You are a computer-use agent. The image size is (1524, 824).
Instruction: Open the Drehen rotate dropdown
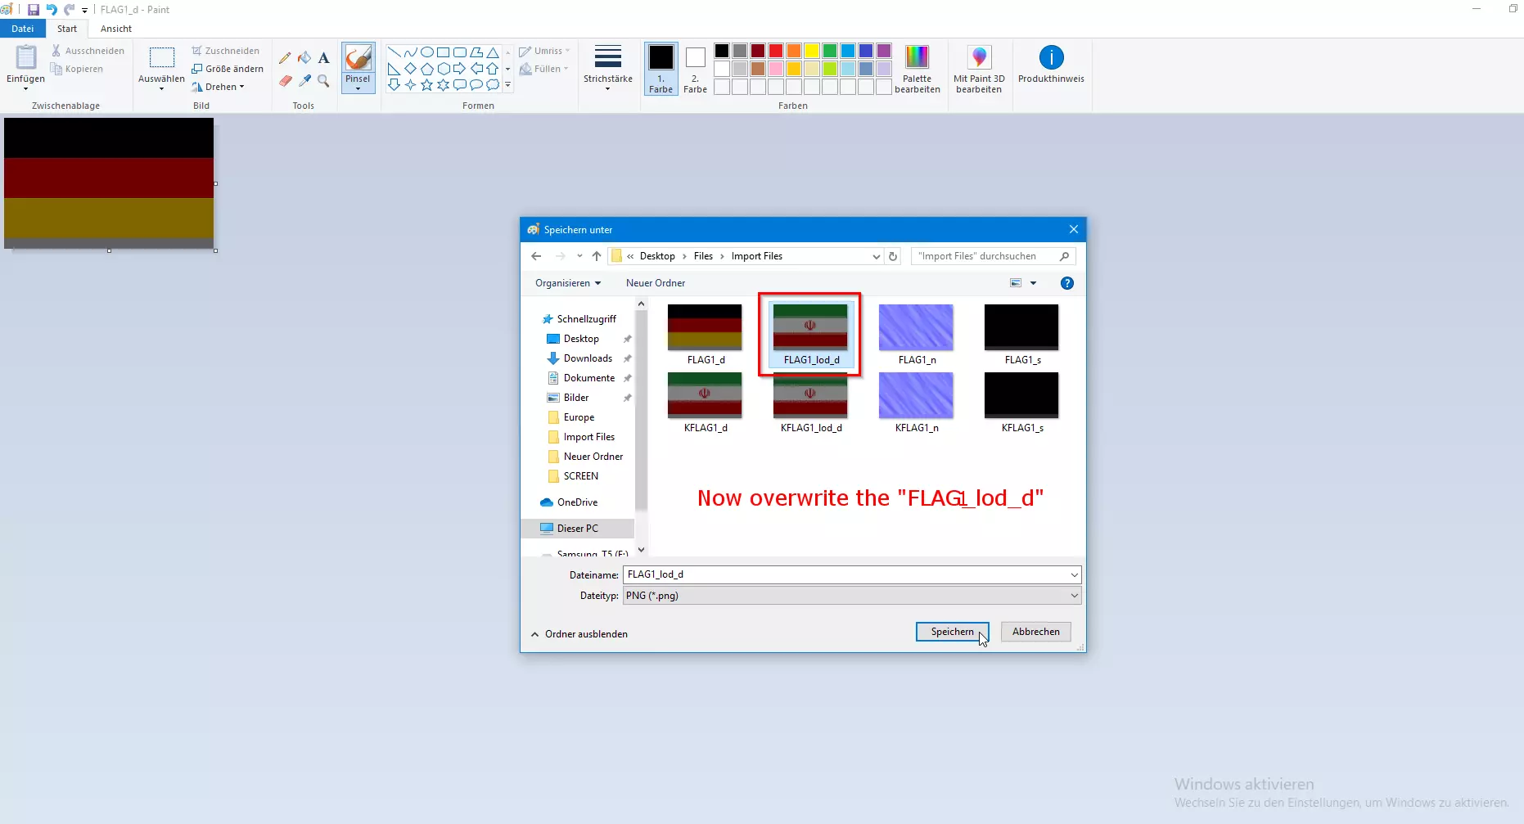[x=219, y=87]
